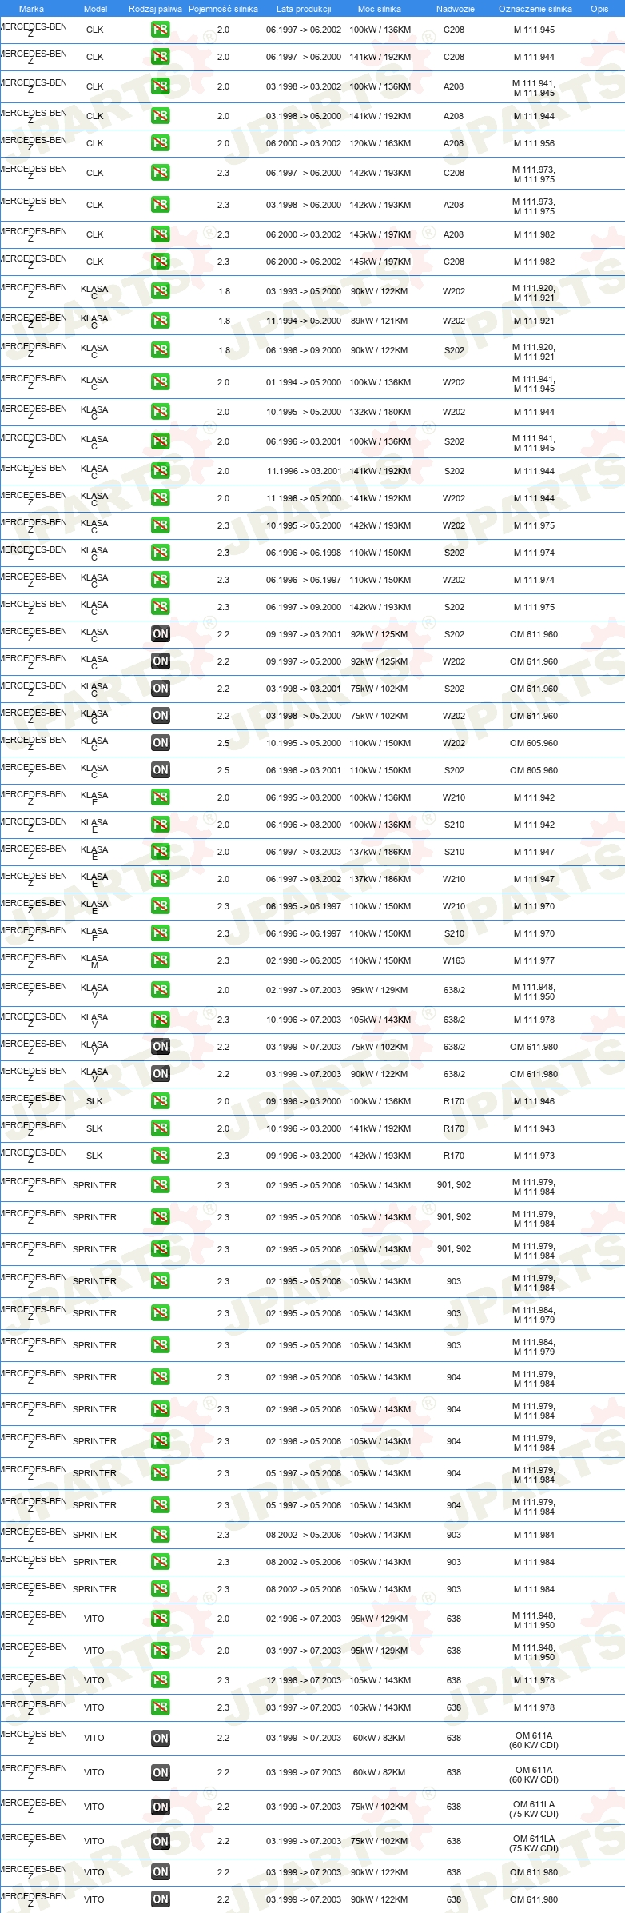Viewport: 625px width, 1913px height.
Task: Click petrol icon in Klasa E S210 M 111.947 row
Action: point(160,852)
